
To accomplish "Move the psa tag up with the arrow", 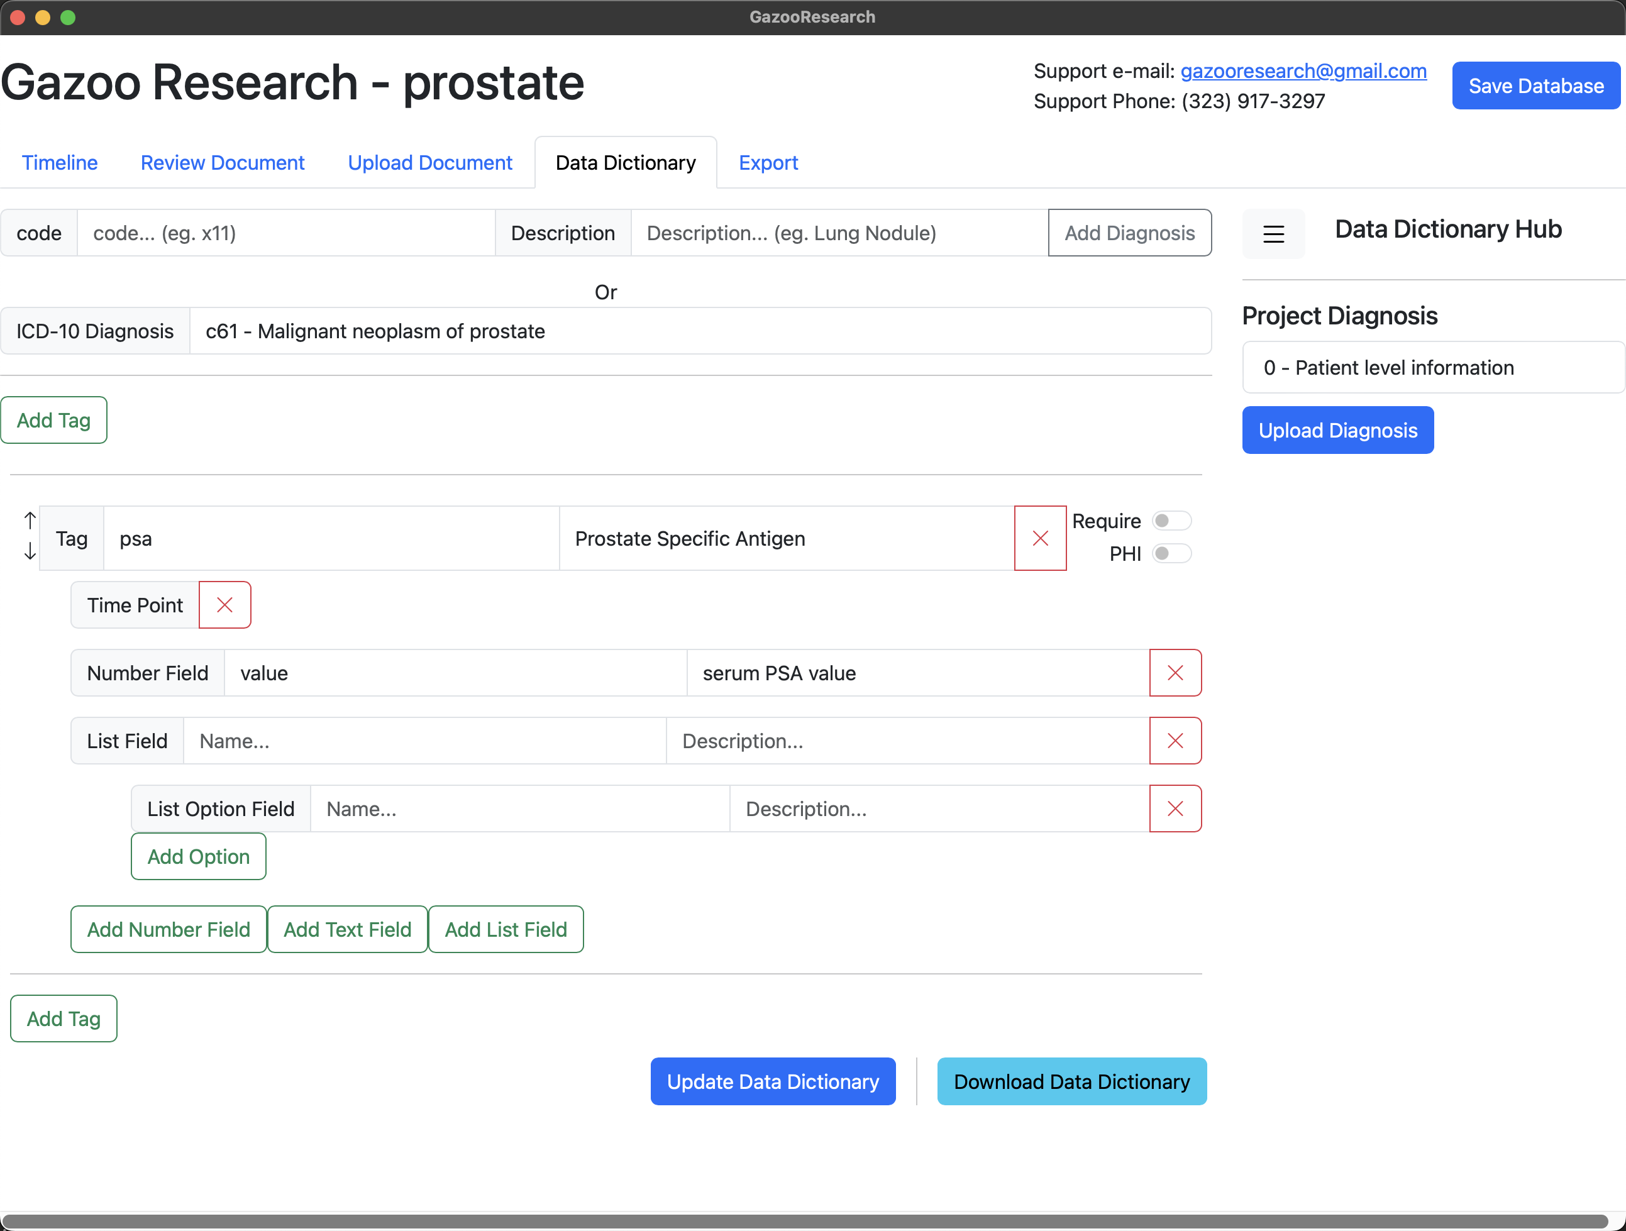I will 30,521.
